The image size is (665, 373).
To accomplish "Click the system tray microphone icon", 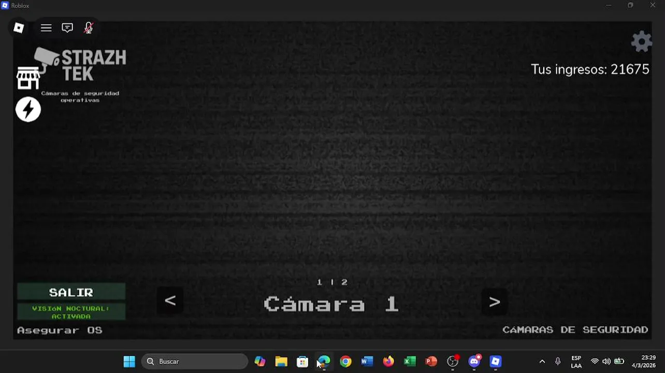I will (x=558, y=362).
